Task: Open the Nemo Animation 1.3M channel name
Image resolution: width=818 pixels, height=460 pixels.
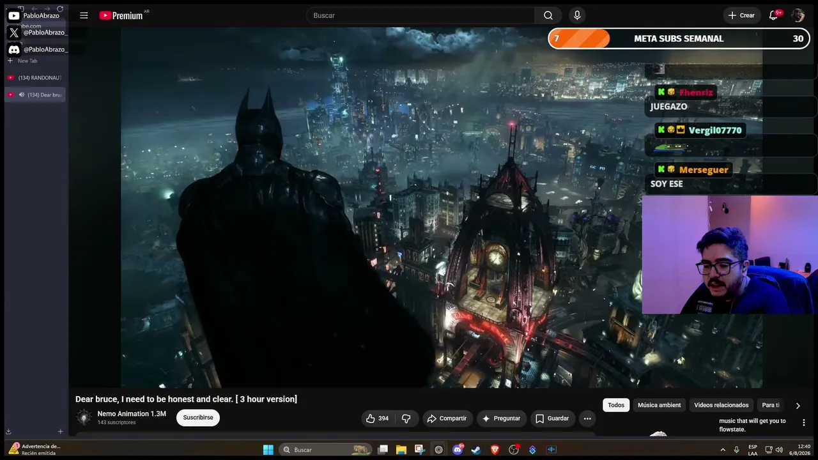Action: point(132,414)
